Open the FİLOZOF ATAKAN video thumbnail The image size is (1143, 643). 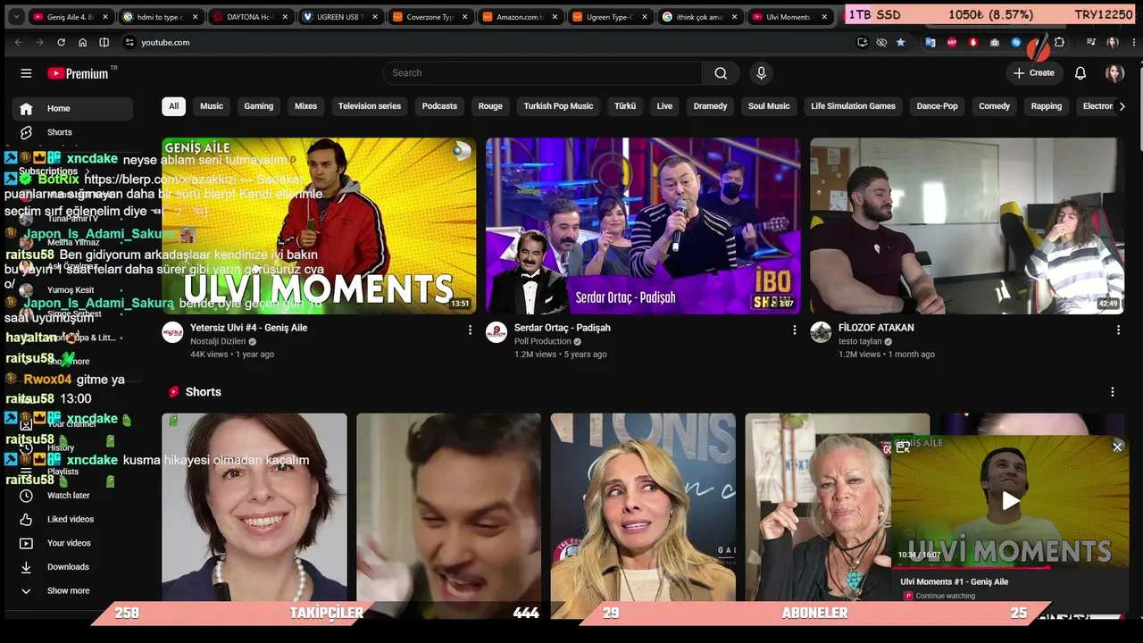(x=967, y=226)
